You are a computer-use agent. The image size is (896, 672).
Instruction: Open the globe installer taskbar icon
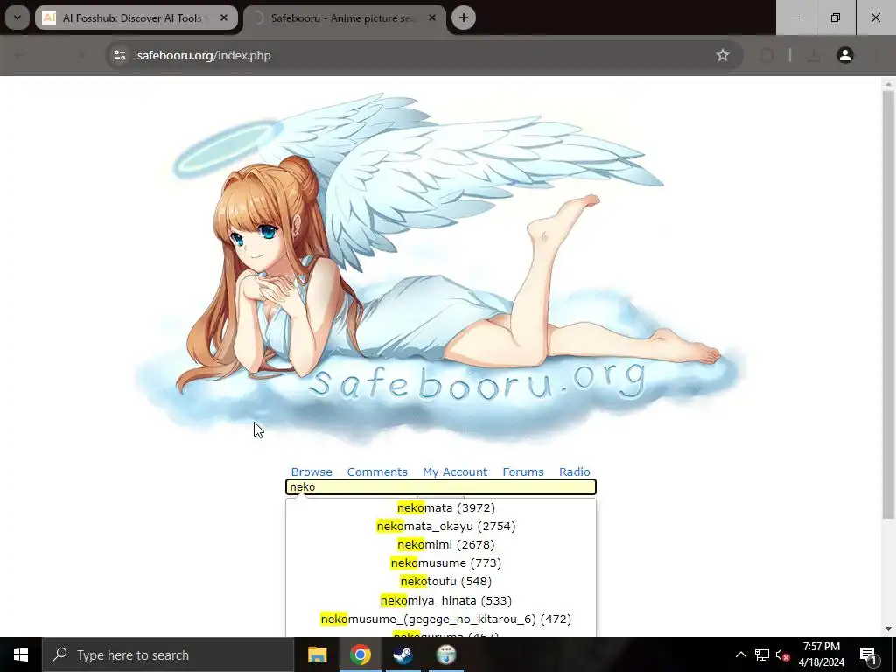click(446, 654)
